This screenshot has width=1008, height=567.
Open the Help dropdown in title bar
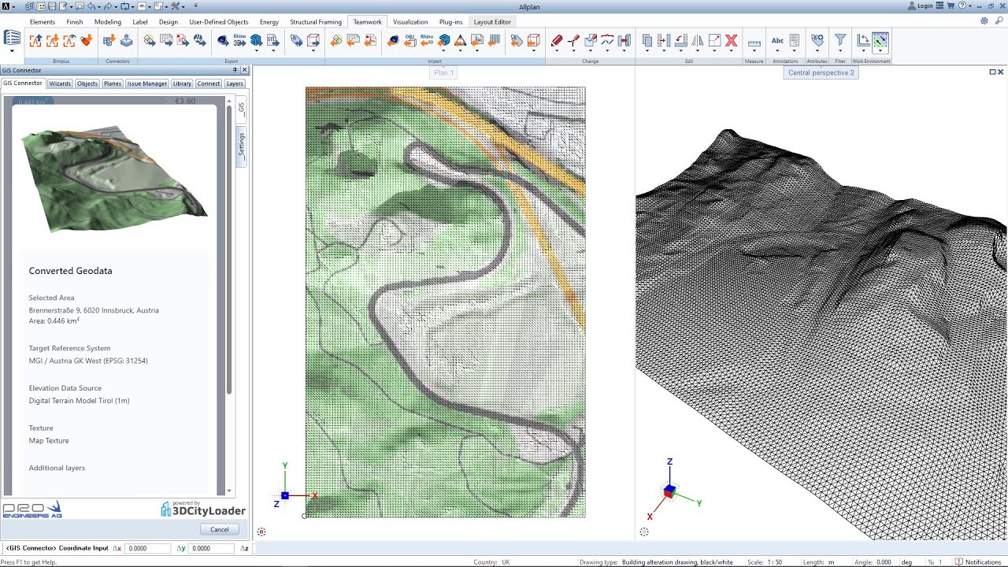pos(969,6)
